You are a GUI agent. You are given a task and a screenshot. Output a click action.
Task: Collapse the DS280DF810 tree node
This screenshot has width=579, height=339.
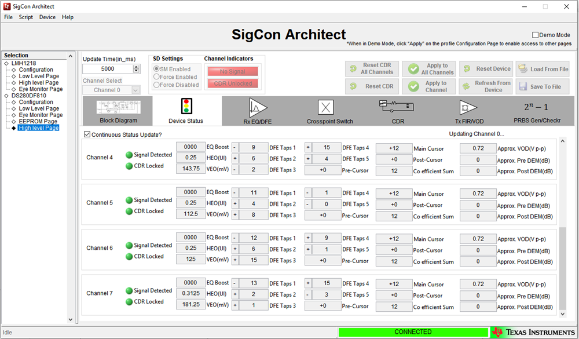point(6,96)
